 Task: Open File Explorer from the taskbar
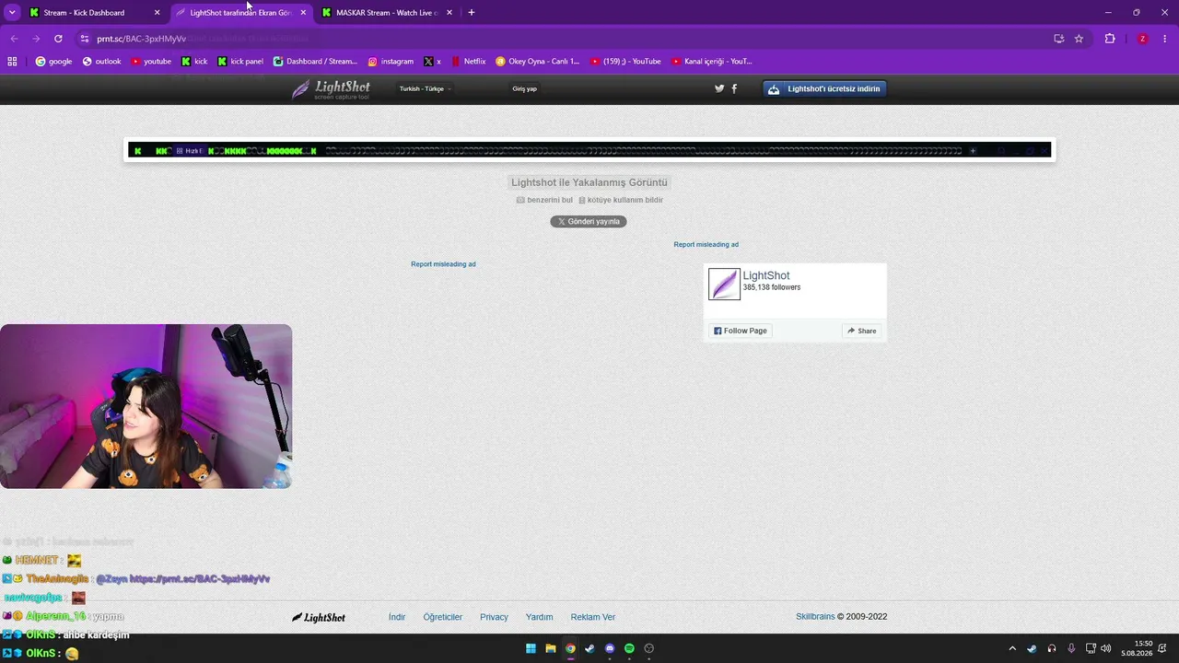(x=551, y=648)
